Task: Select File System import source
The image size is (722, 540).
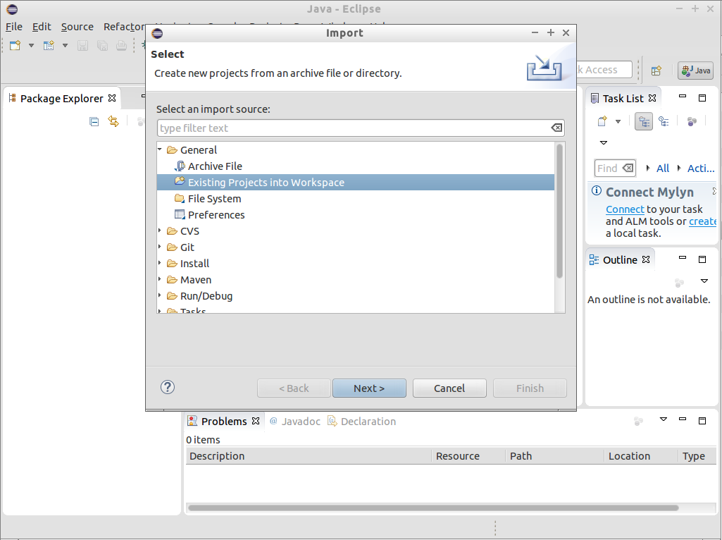Action: (208, 199)
